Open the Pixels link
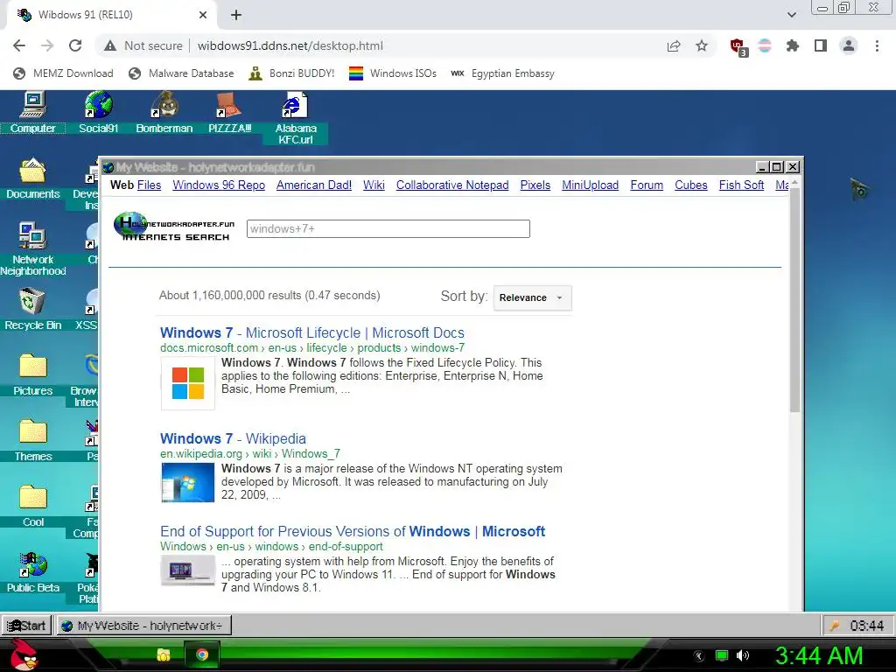This screenshot has width=896, height=672. coord(535,185)
